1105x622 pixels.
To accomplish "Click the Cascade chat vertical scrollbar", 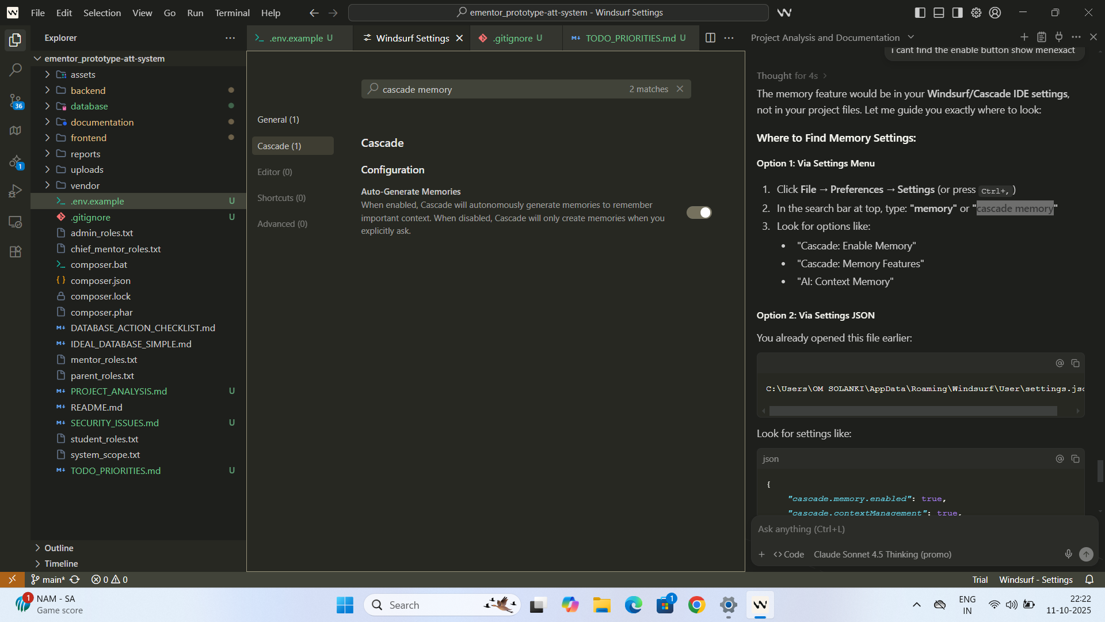I will coord(1100,471).
